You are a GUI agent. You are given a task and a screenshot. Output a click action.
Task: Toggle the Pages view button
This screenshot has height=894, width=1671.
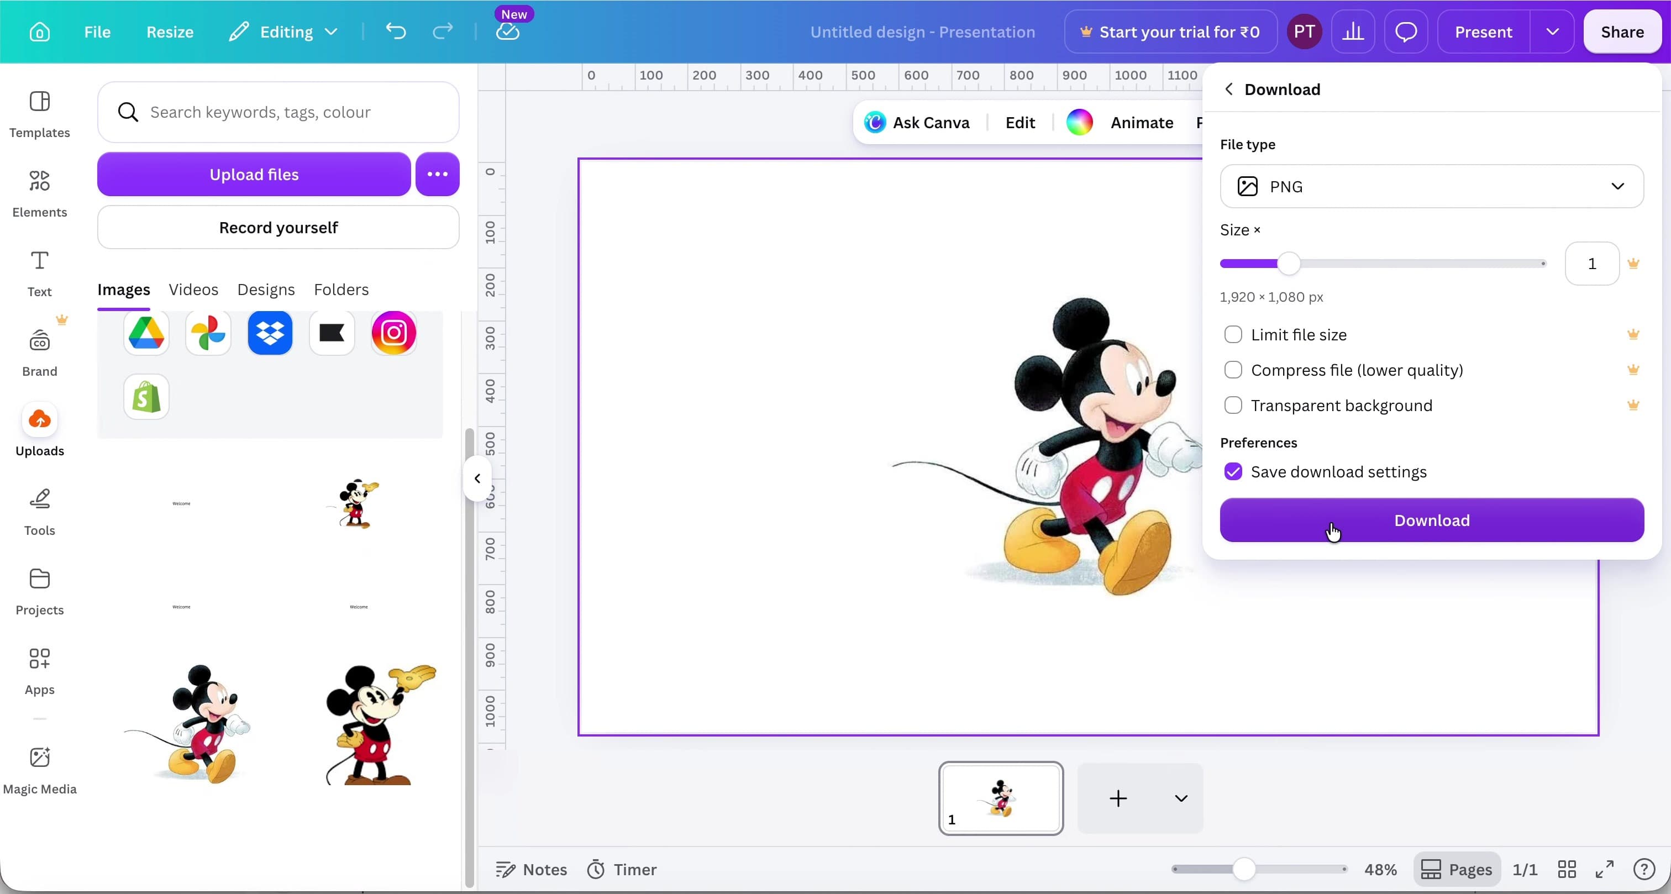1456,869
